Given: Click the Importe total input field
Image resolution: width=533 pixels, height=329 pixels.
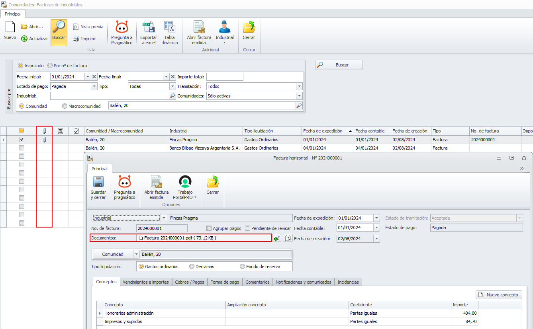Looking at the screenshot, I should click(x=225, y=77).
